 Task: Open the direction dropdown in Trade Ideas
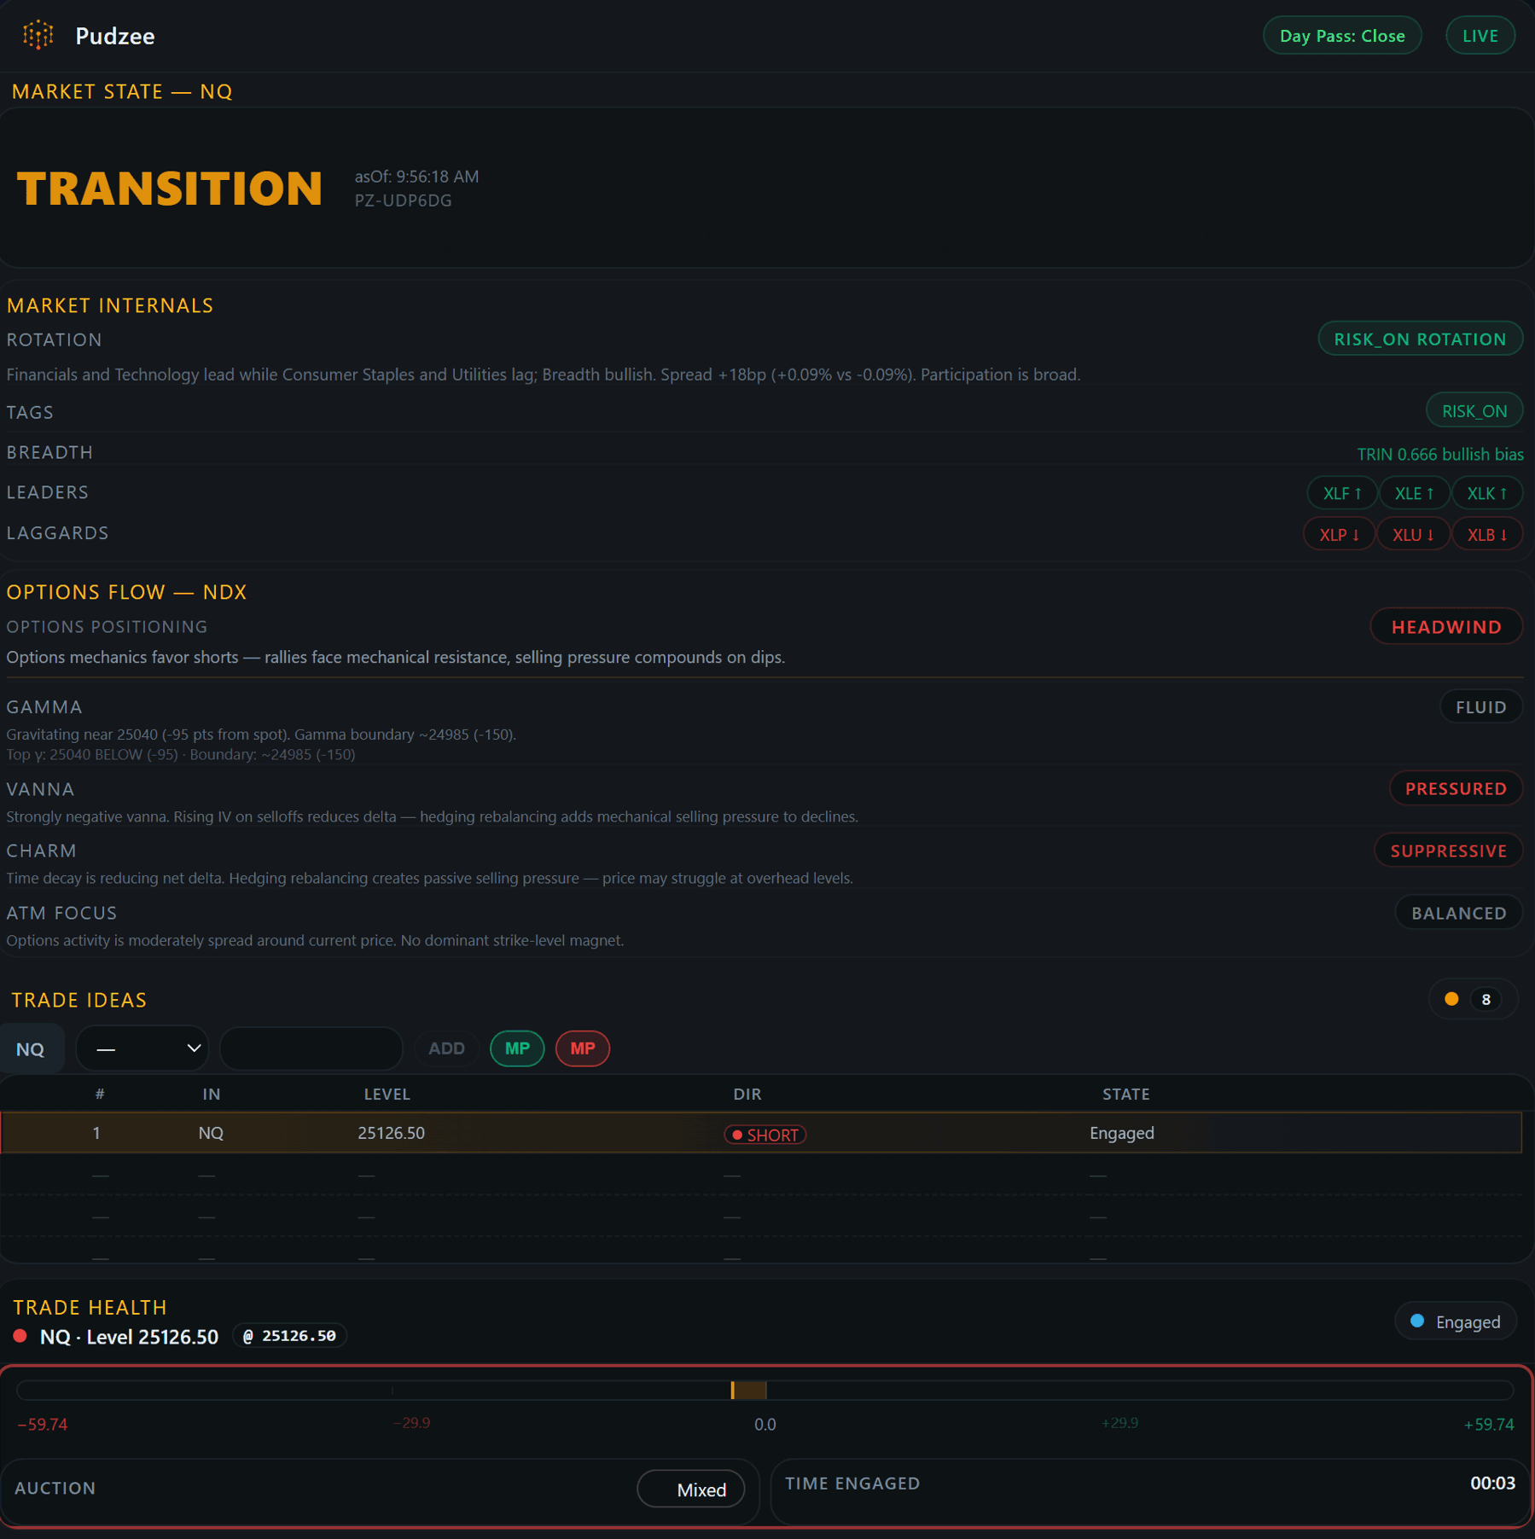click(142, 1048)
